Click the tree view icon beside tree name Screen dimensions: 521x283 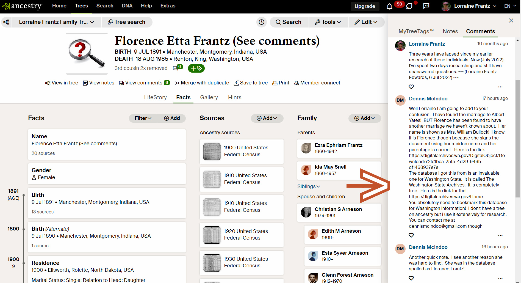6,22
